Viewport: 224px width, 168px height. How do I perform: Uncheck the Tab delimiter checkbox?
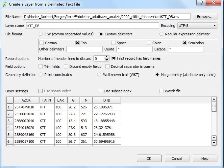point(77,43)
